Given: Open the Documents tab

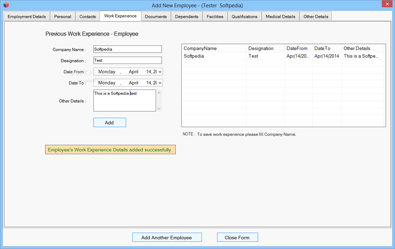Looking at the screenshot, I should click(x=156, y=17).
